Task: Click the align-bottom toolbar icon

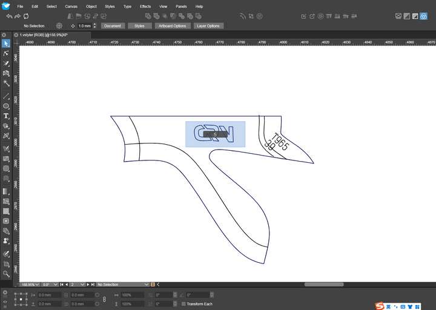Action: coord(337,16)
